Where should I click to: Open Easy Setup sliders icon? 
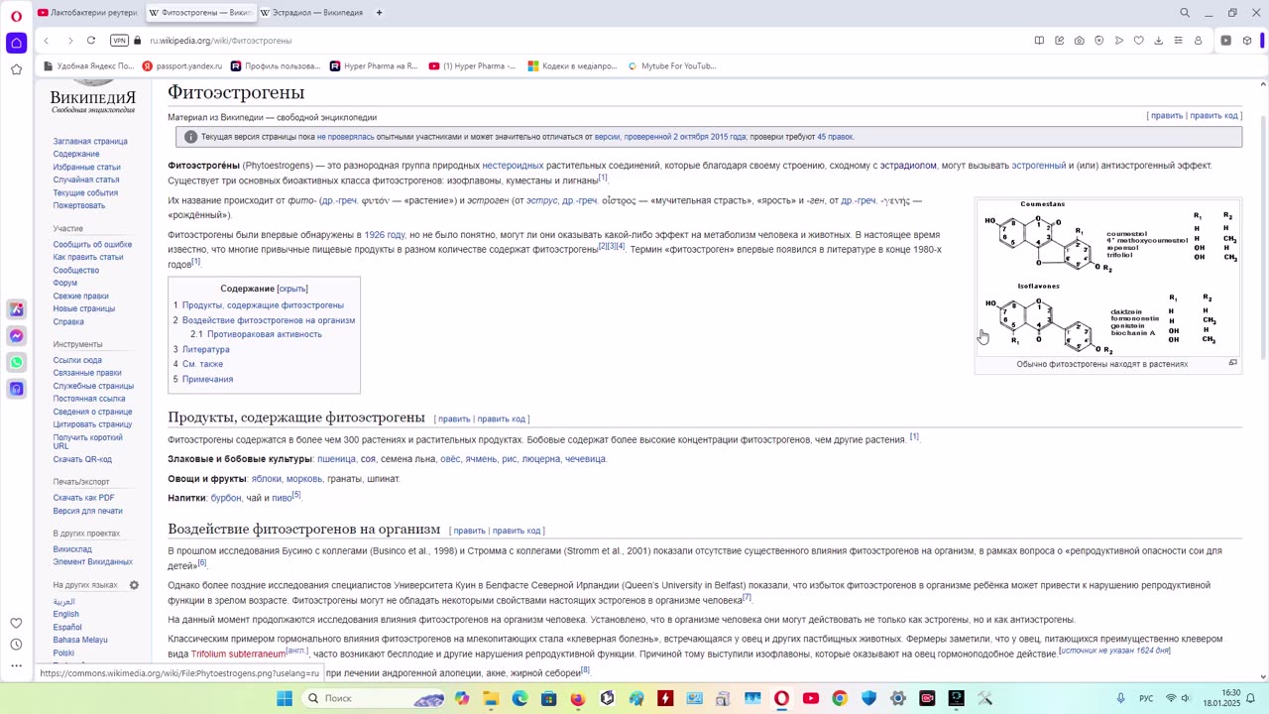click(x=1178, y=41)
